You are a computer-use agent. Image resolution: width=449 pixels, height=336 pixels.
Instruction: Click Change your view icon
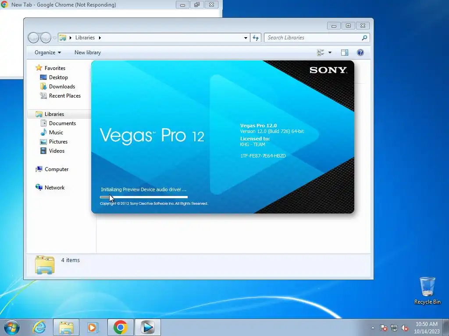321,52
